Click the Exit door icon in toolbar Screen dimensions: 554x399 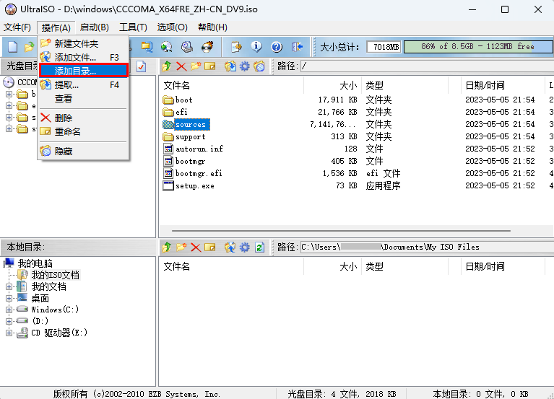(297, 47)
